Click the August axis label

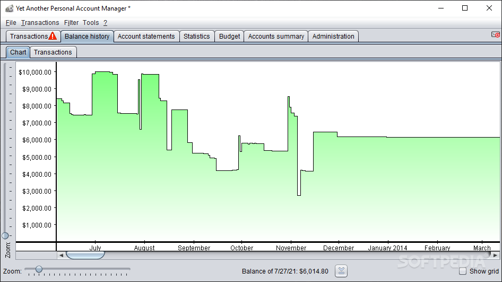(x=144, y=248)
